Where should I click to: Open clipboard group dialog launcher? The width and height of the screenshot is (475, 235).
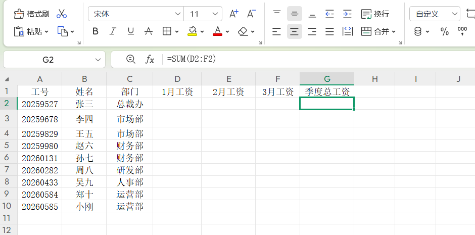click(x=79, y=42)
